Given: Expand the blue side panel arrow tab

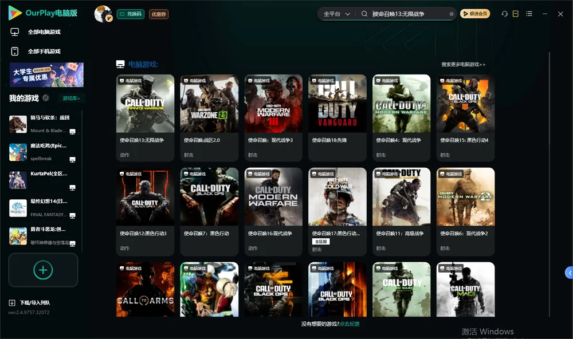Looking at the screenshot, I should point(570,273).
